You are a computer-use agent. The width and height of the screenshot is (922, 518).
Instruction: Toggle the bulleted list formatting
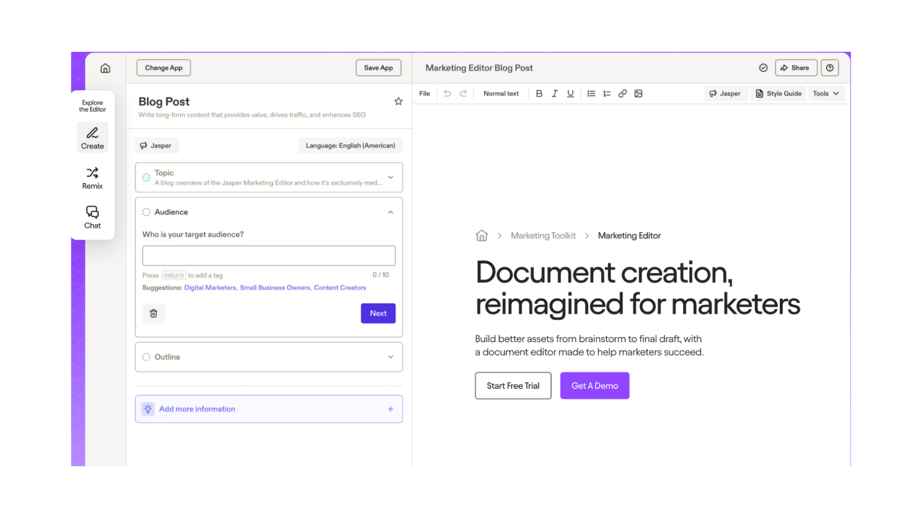tap(591, 94)
